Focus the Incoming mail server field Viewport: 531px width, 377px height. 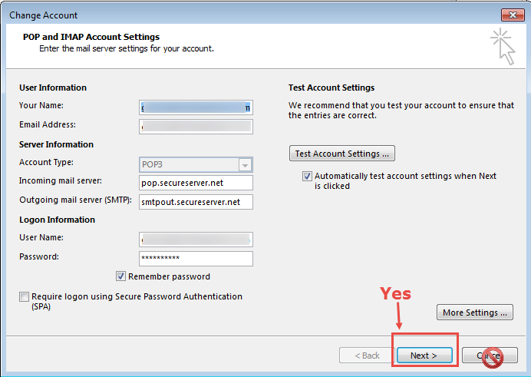tap(196, 183)
